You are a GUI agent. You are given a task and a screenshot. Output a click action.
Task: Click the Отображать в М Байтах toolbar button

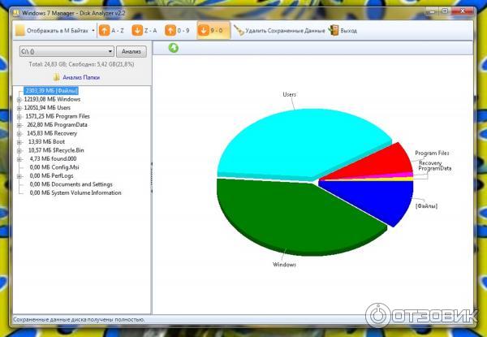pyautogui.click(x=51, y=30)
